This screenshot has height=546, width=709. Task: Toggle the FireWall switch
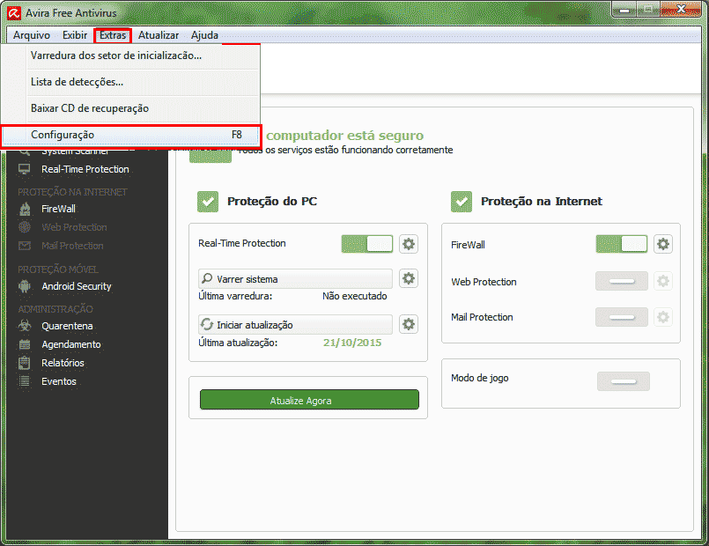[621, 244]
